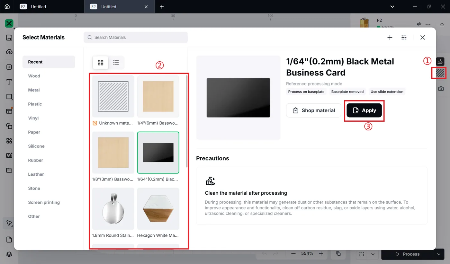Screen dimensions: 450x264
Task: Open a new tab with plus icon
Action: coord(162,6)
